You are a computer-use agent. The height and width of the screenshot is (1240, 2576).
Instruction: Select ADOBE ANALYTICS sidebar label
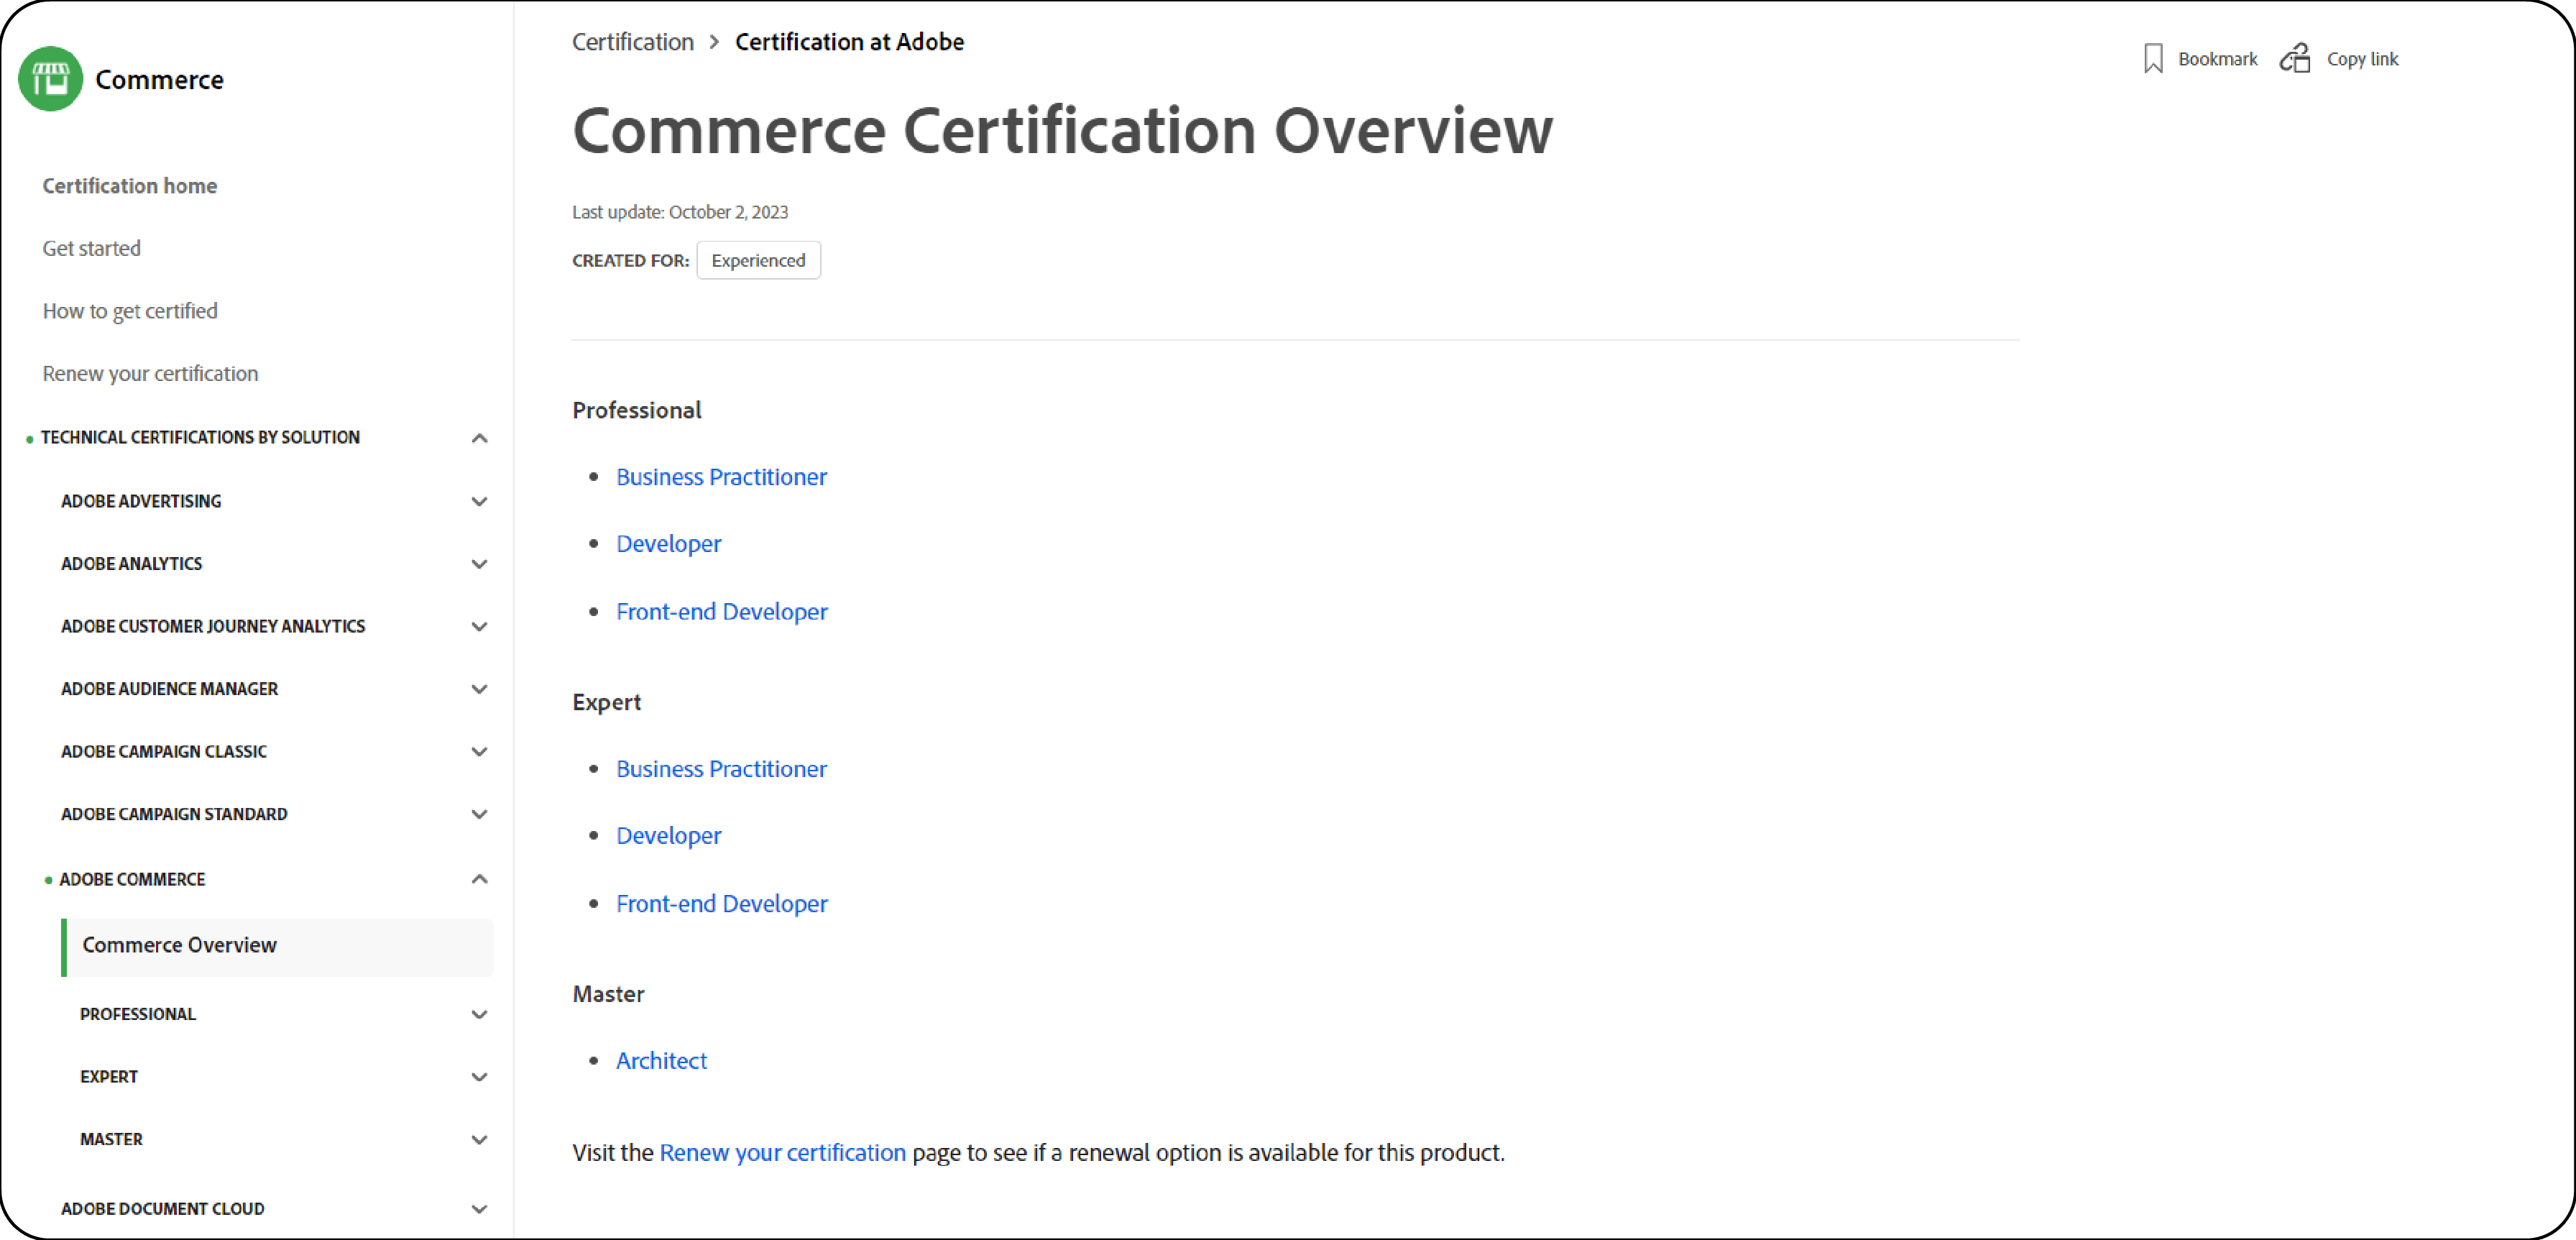click(x=132, y=564)
